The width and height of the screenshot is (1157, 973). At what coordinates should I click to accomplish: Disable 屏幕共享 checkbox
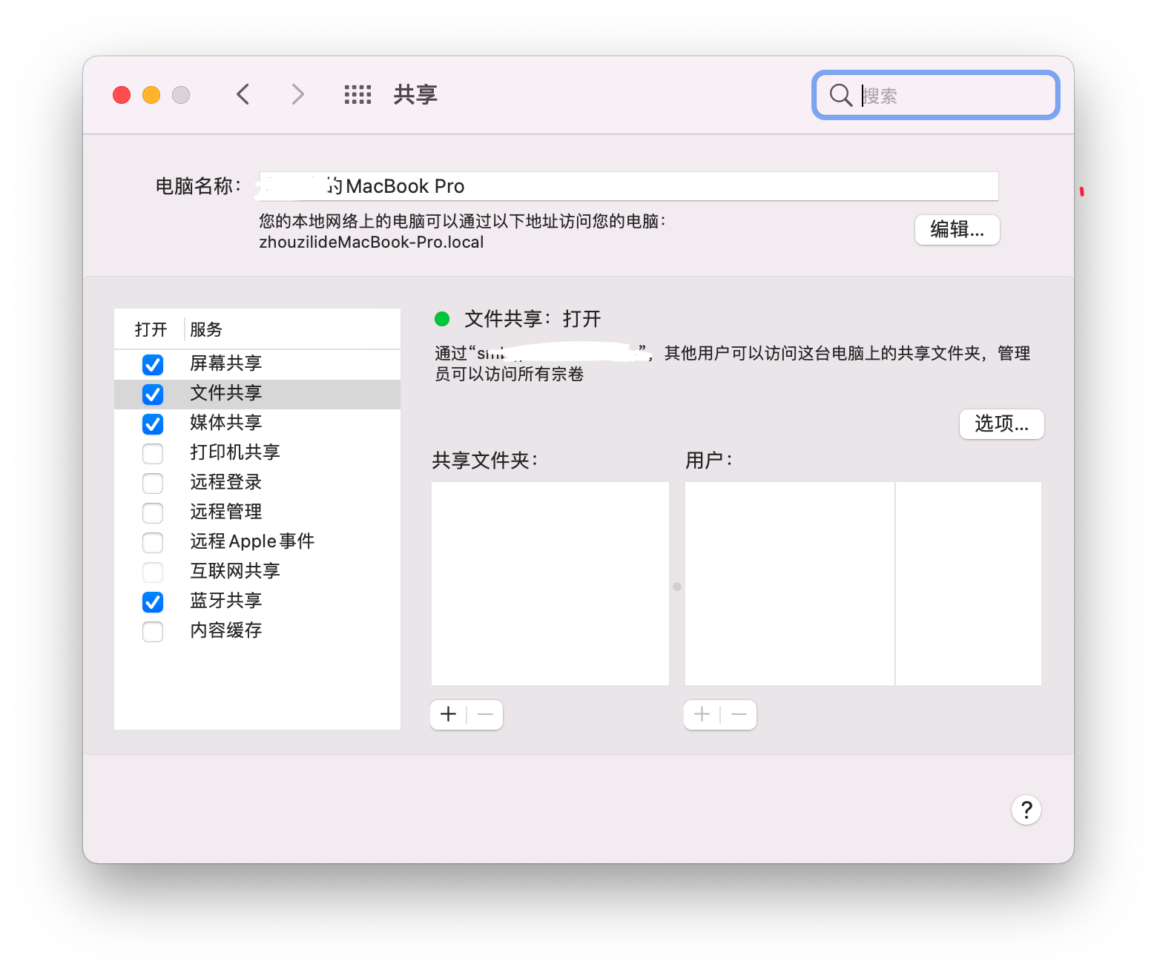[x=153, y=364]
